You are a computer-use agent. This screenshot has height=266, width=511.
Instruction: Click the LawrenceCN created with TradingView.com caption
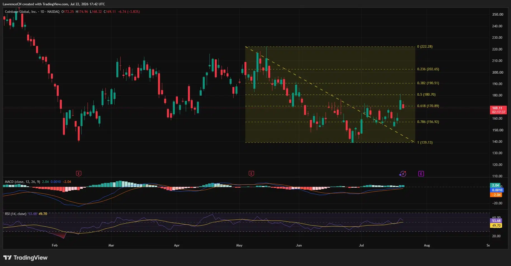tap(54, 4)
